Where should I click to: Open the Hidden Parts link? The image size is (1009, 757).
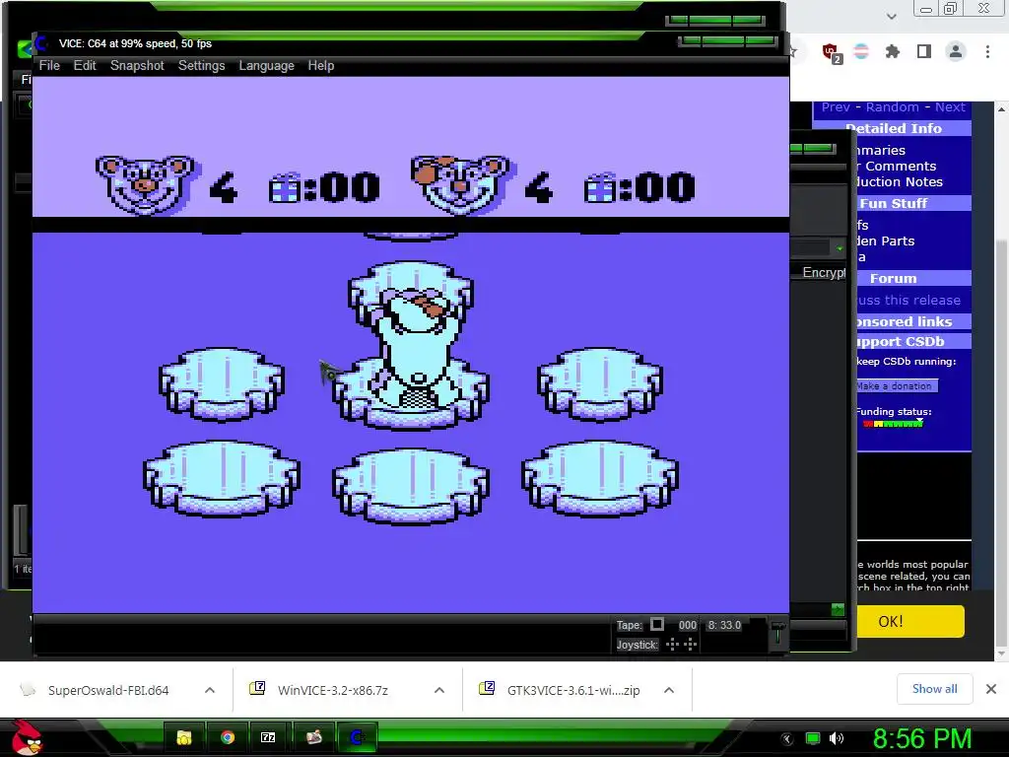point(886,241)
